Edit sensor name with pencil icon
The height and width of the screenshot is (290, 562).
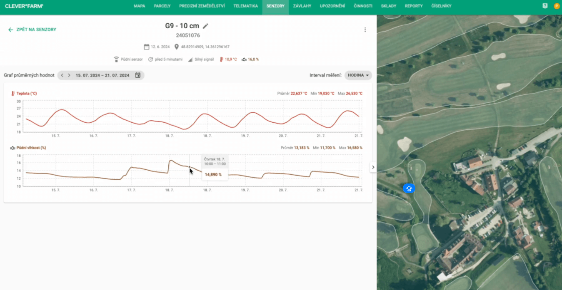205,26
